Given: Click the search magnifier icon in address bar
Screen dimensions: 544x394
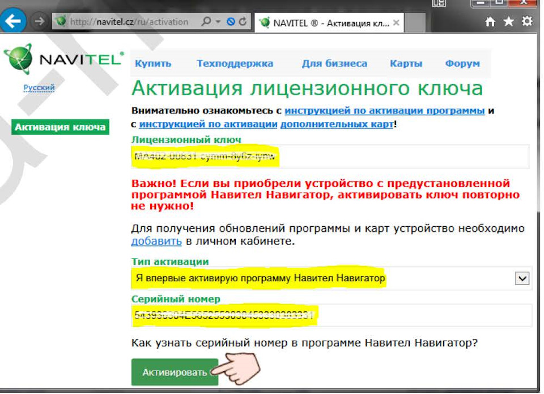Looking at the screenshot, I should click(206, 22).
